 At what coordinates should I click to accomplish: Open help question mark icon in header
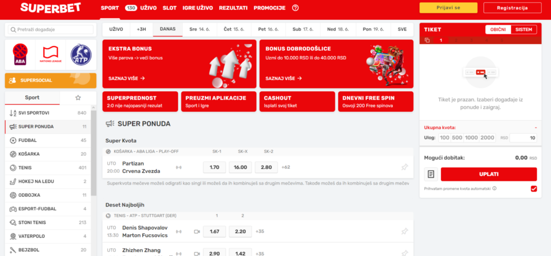tap(295, 8)
